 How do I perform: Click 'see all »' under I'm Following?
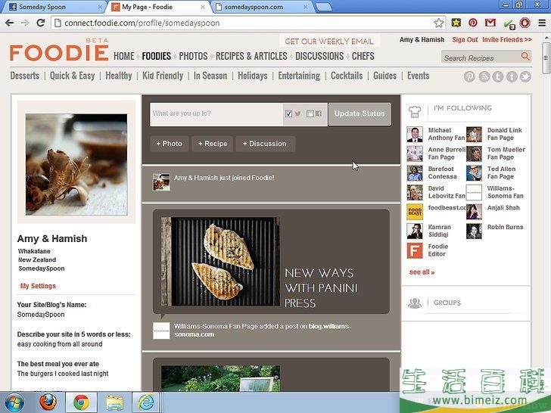coord(422,272)
